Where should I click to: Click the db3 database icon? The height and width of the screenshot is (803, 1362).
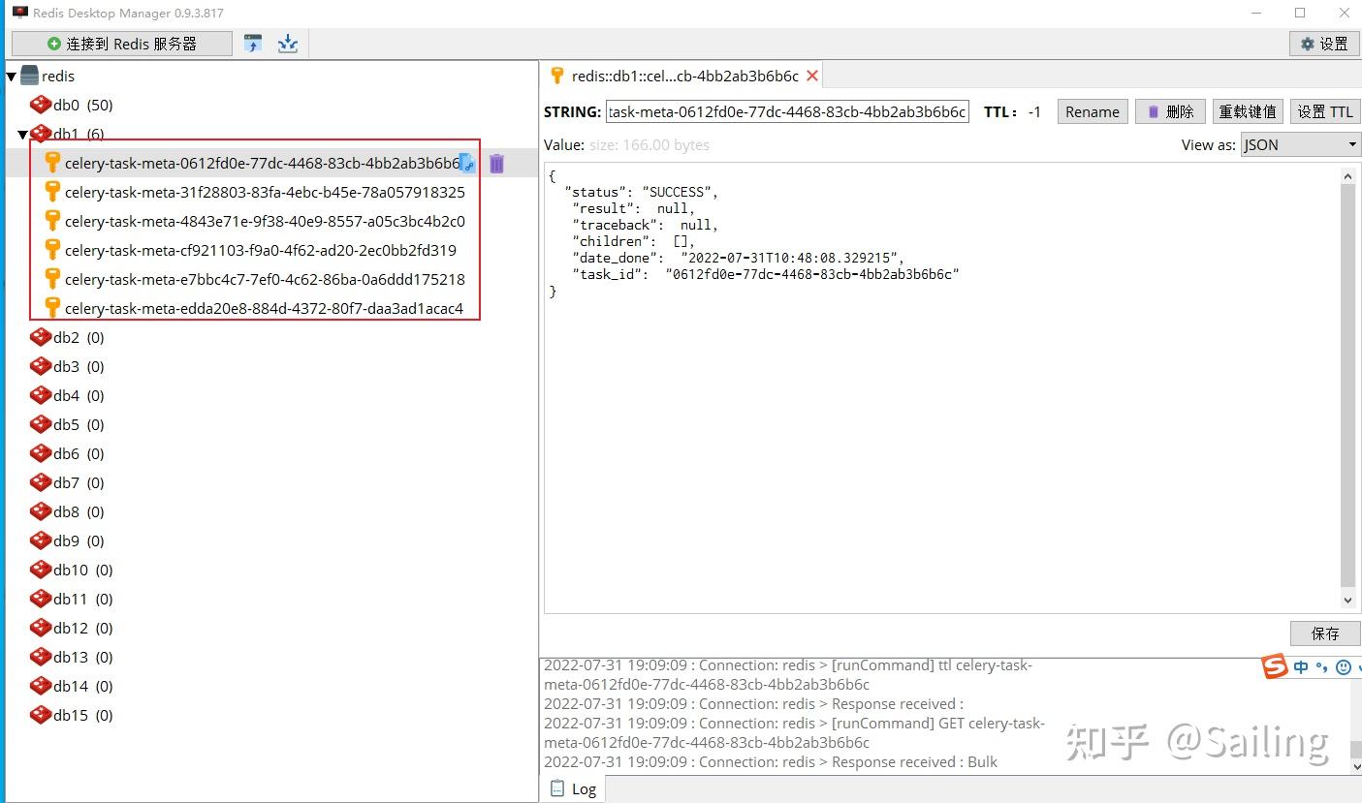coord(41,366)
